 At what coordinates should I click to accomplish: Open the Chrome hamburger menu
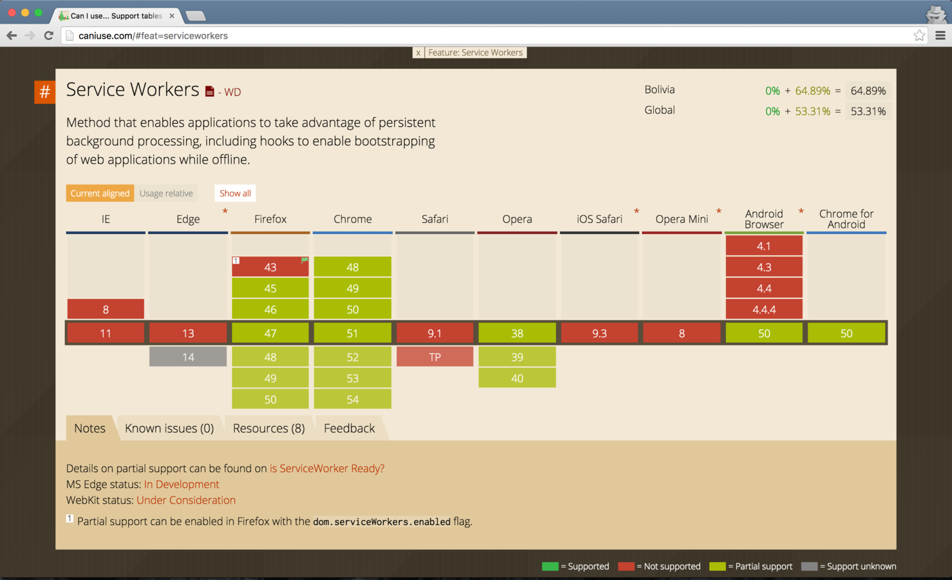click(x=940, y=35)
